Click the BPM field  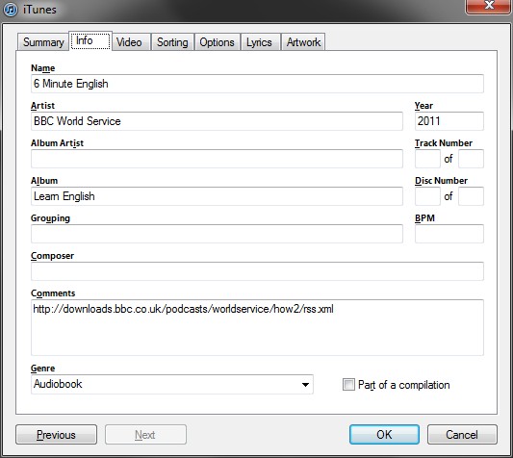[449, 234]
